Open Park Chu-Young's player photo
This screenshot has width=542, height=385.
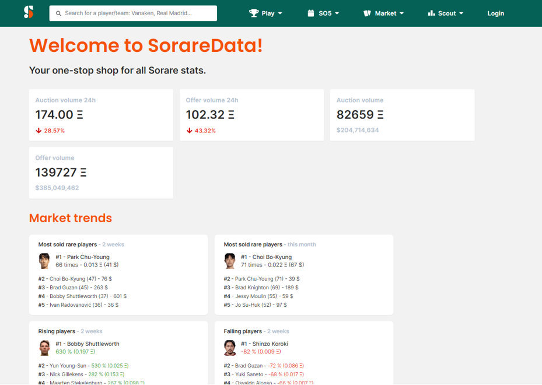[x=44, y=261]
